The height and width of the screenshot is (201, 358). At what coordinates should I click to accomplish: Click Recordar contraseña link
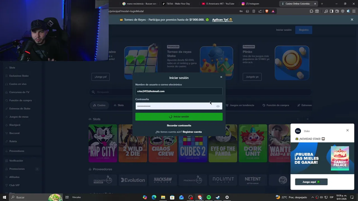pos(179,126)
